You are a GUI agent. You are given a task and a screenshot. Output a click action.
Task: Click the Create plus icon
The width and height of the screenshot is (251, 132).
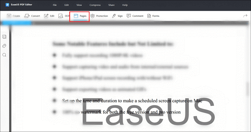pyautogui.click(x=9, y=16)
